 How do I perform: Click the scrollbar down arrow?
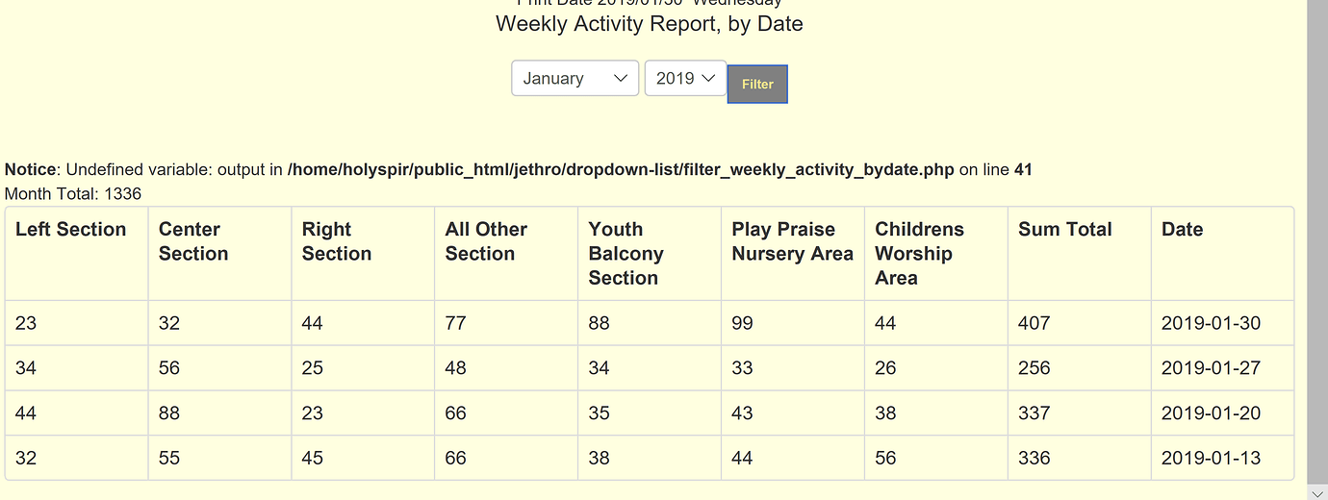(x=1316, y=491)
